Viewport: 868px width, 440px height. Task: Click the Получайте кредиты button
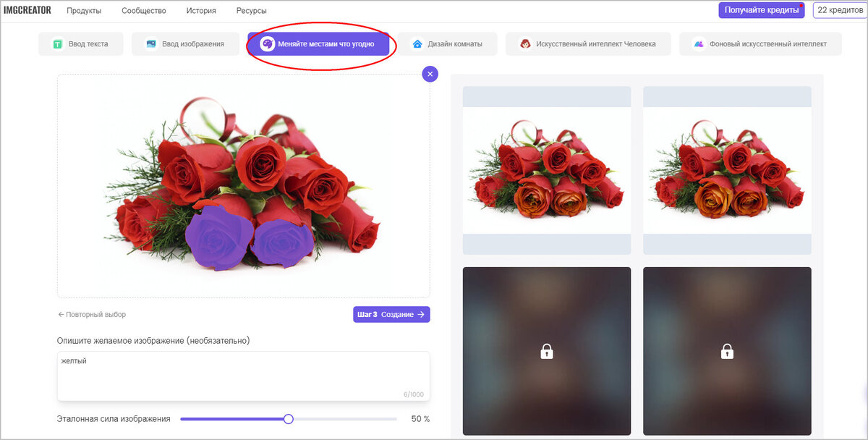761,10
